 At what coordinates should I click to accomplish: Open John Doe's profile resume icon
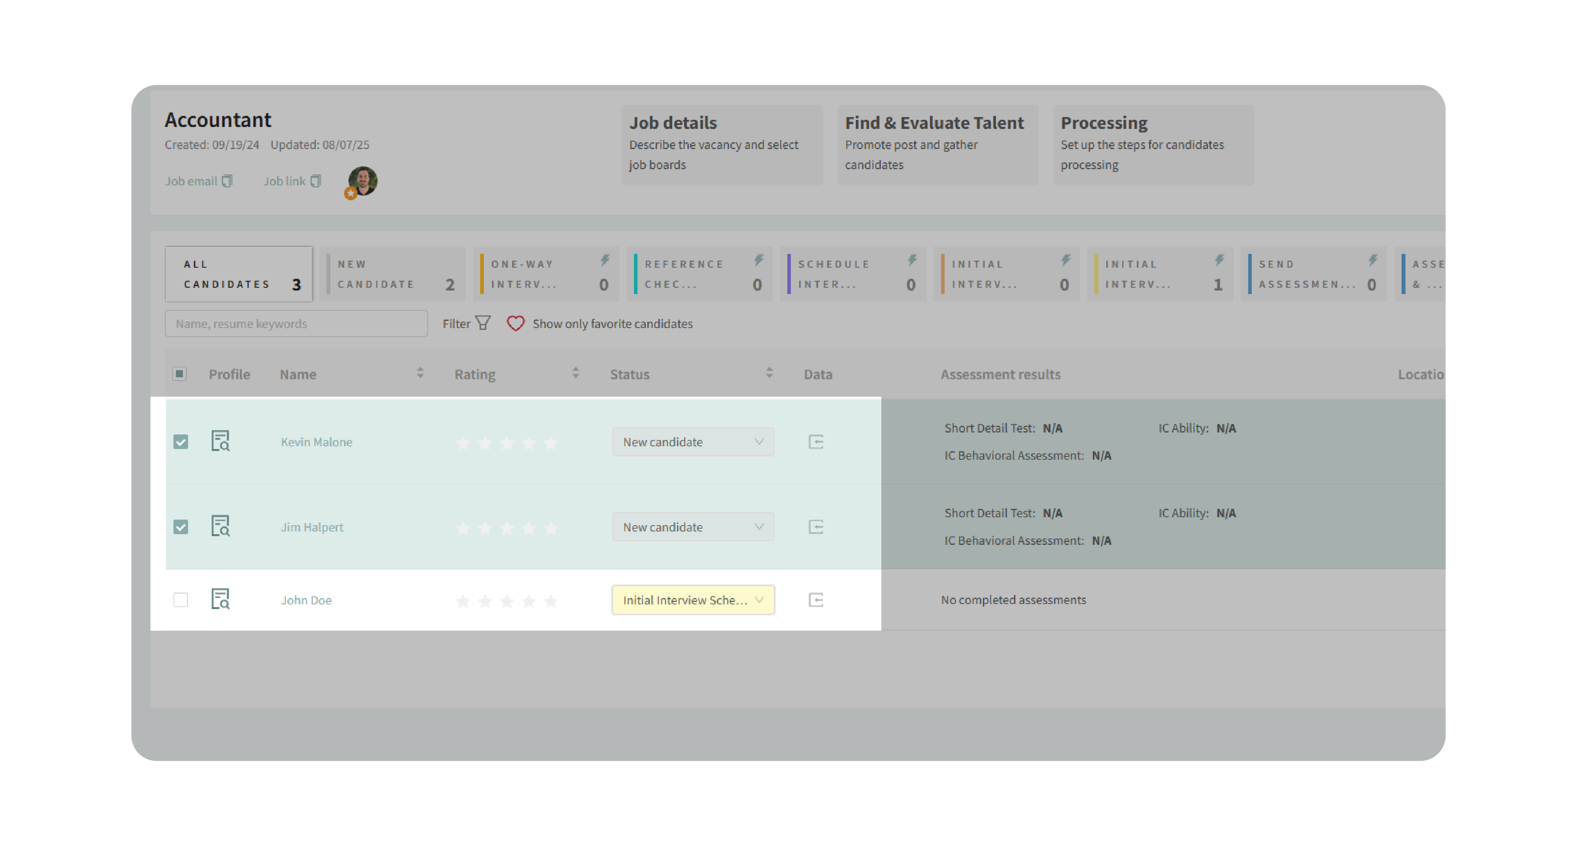[x=220, y=599]
